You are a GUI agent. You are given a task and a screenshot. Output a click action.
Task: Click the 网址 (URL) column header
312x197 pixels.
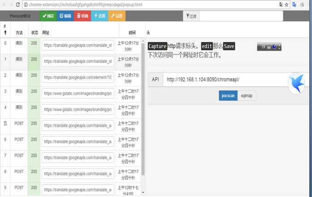tap(46, 32)
